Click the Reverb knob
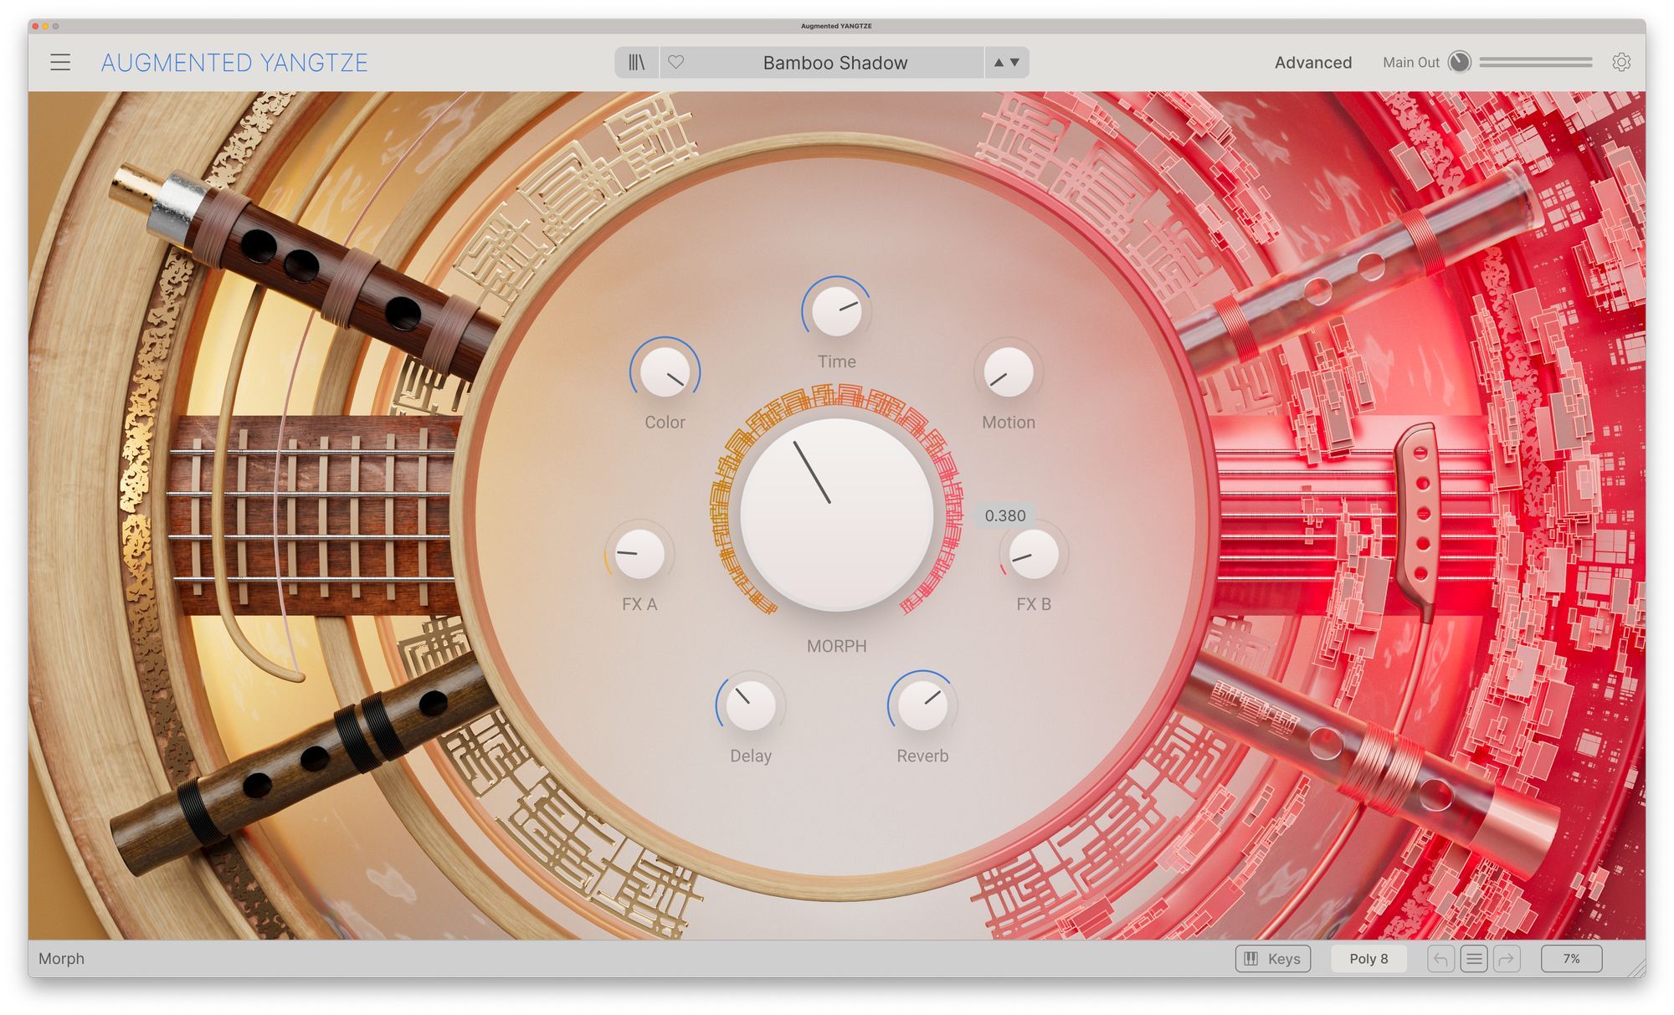The width and height of the screenshot is (1674, 1015). pos(922,705)
